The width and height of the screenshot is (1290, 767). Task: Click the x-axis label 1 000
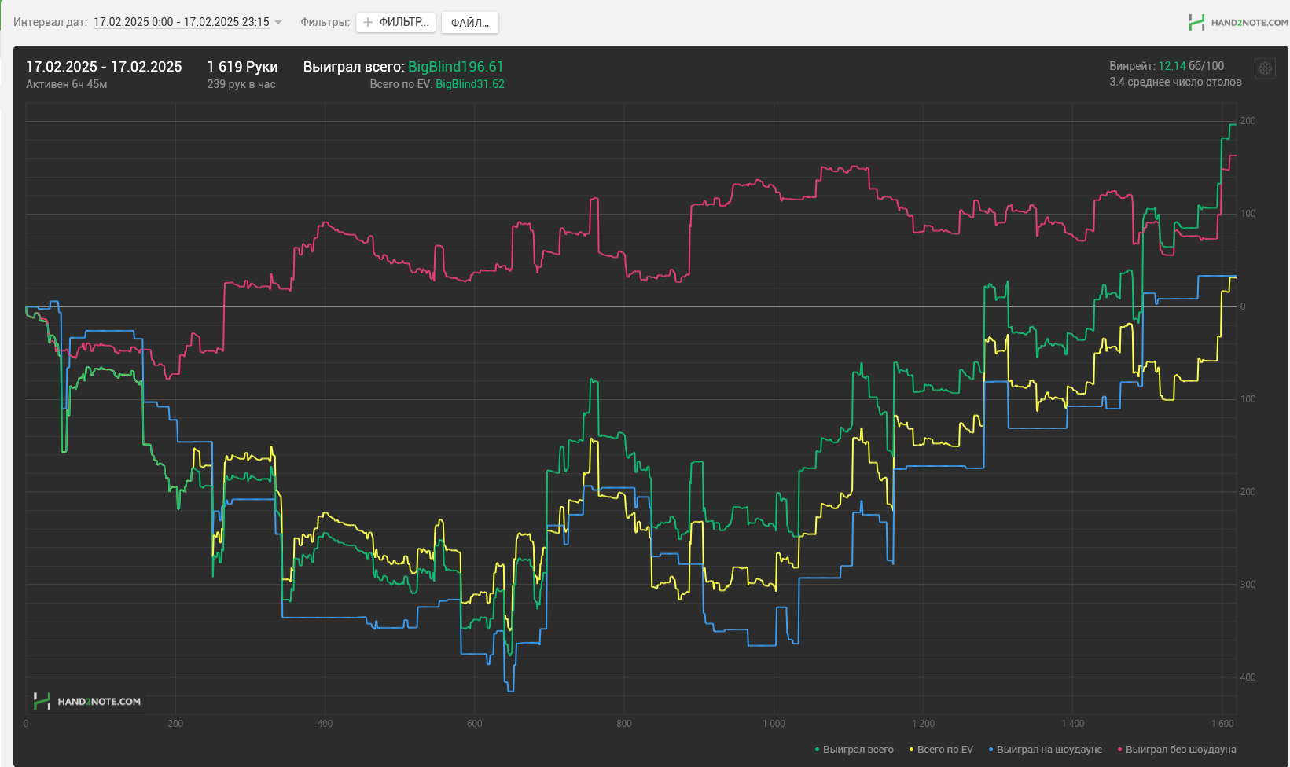(x=774, y=724)
